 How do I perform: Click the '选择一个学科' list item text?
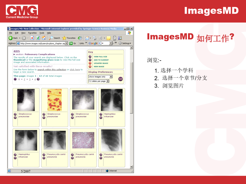pyautogui.click(x=177, y=70)
